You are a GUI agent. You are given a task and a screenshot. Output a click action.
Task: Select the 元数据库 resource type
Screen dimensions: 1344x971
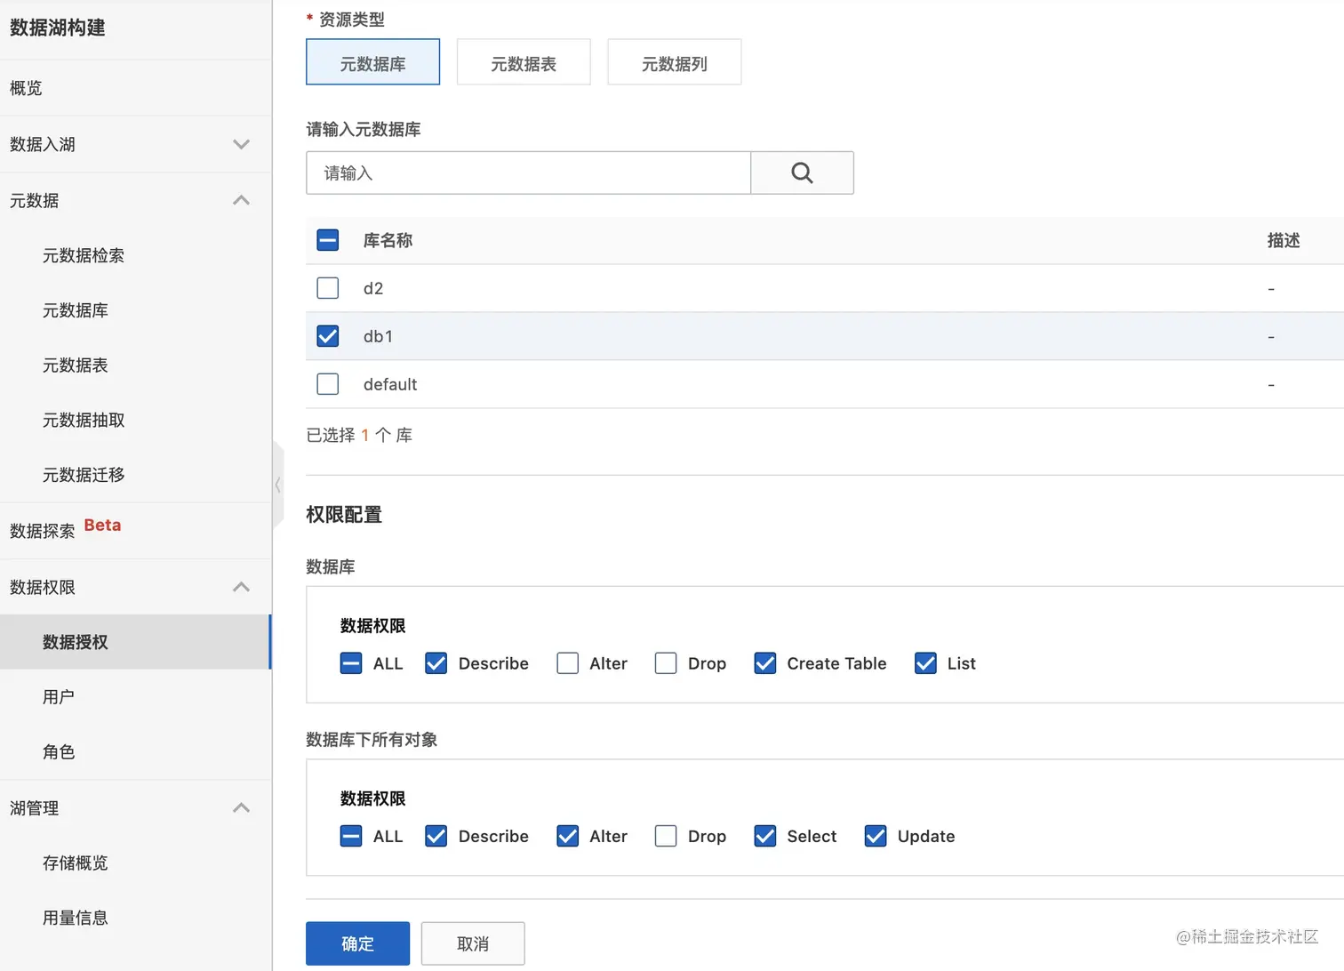(372, 62)
